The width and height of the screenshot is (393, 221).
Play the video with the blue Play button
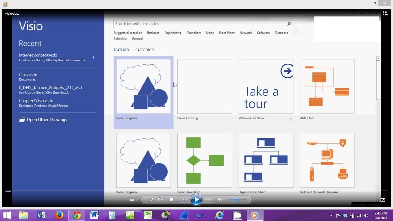(x=196, y=200)
